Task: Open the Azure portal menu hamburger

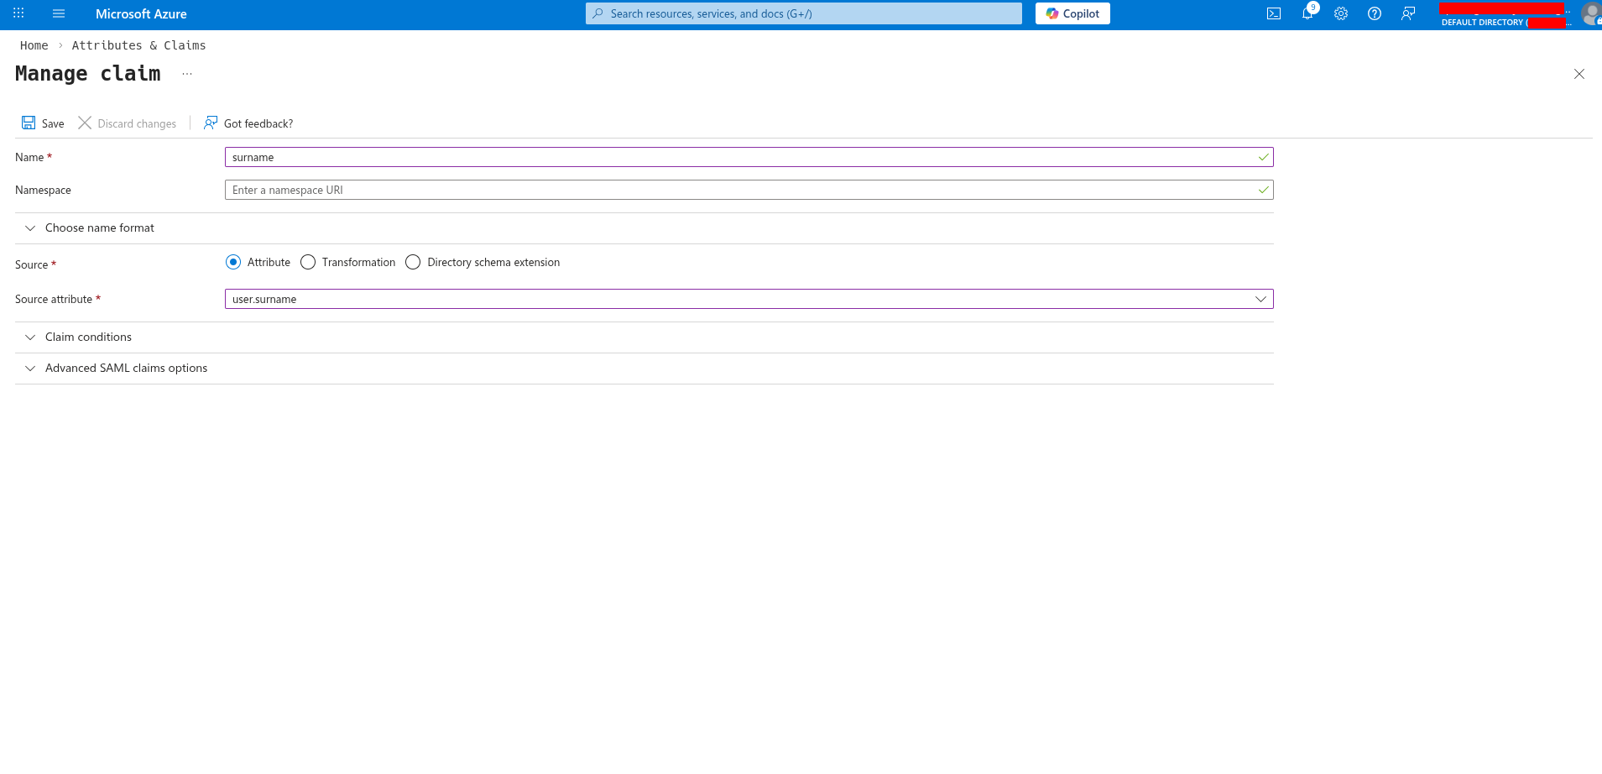Action: tap(58, 13)
